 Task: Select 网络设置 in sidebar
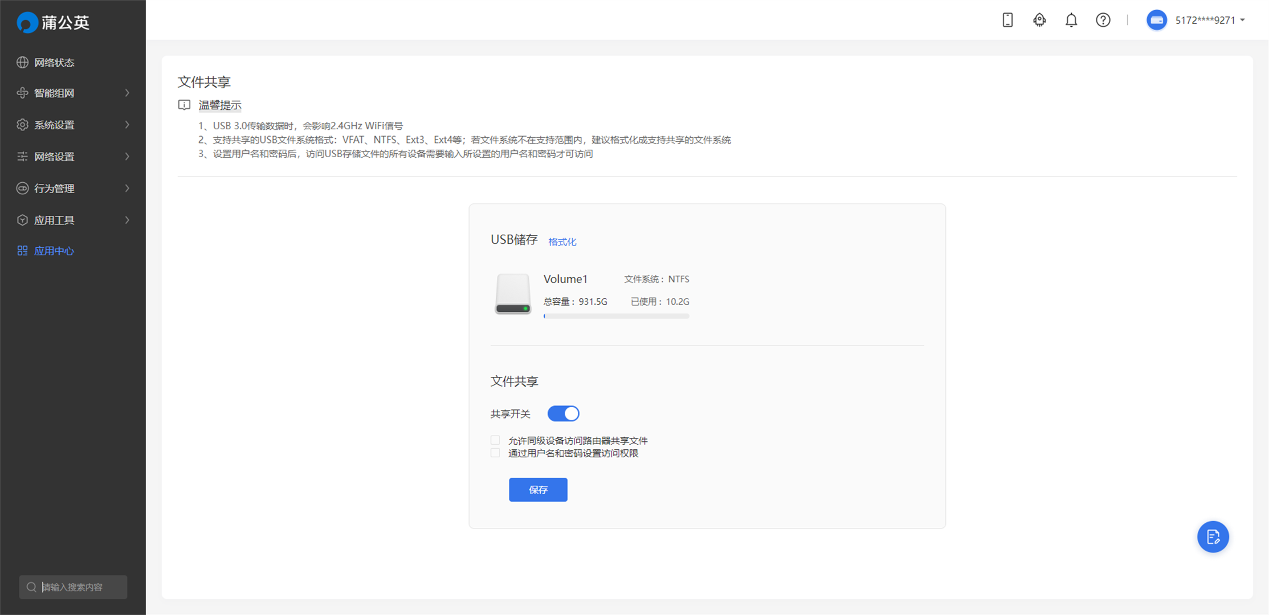click(x=73, y=156)
